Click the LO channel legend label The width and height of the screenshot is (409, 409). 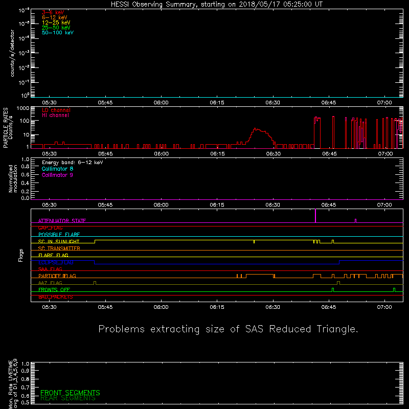click(x=56, y=110)
